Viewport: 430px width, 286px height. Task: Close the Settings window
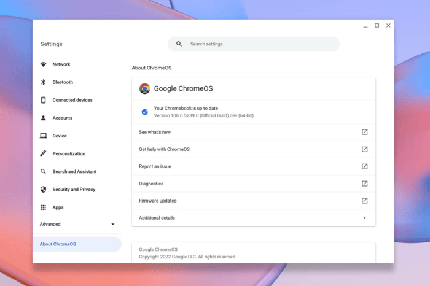388,26
